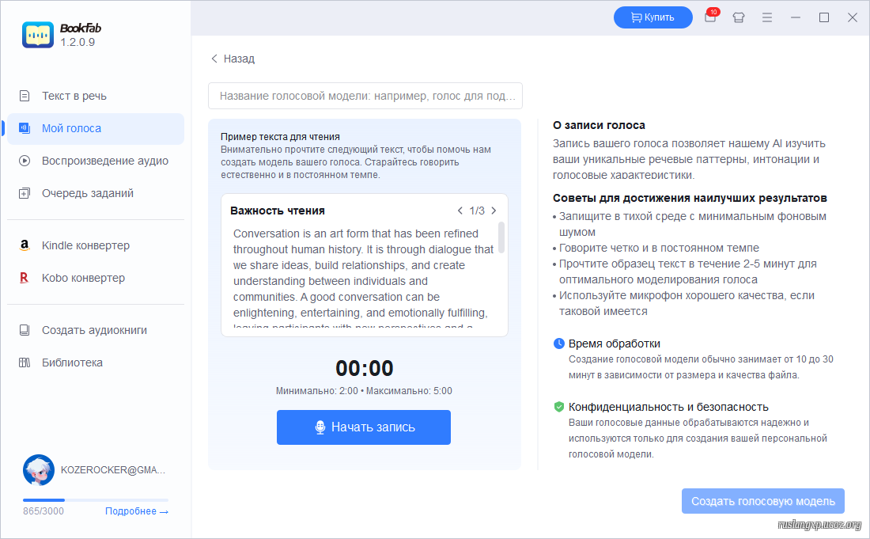Image resolution: width=870 pixels, height=539 pixels.
Task: Click the Очередь заданий icon
Action: click(25, 193)
